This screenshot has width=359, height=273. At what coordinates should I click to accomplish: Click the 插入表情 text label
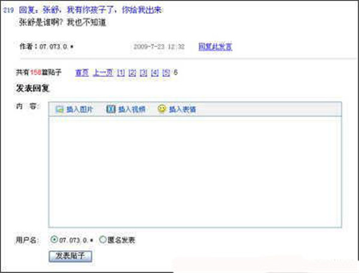pyautogui.click(x=182, y=110)
